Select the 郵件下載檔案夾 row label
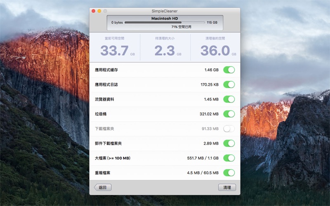 tap(108, 143)
